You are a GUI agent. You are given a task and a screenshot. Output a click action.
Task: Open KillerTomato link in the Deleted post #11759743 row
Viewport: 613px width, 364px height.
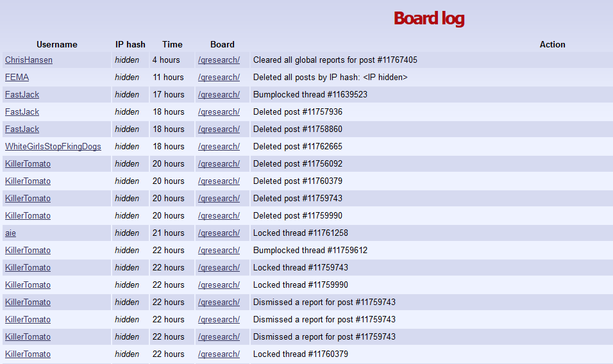click(x=28, y=199)
